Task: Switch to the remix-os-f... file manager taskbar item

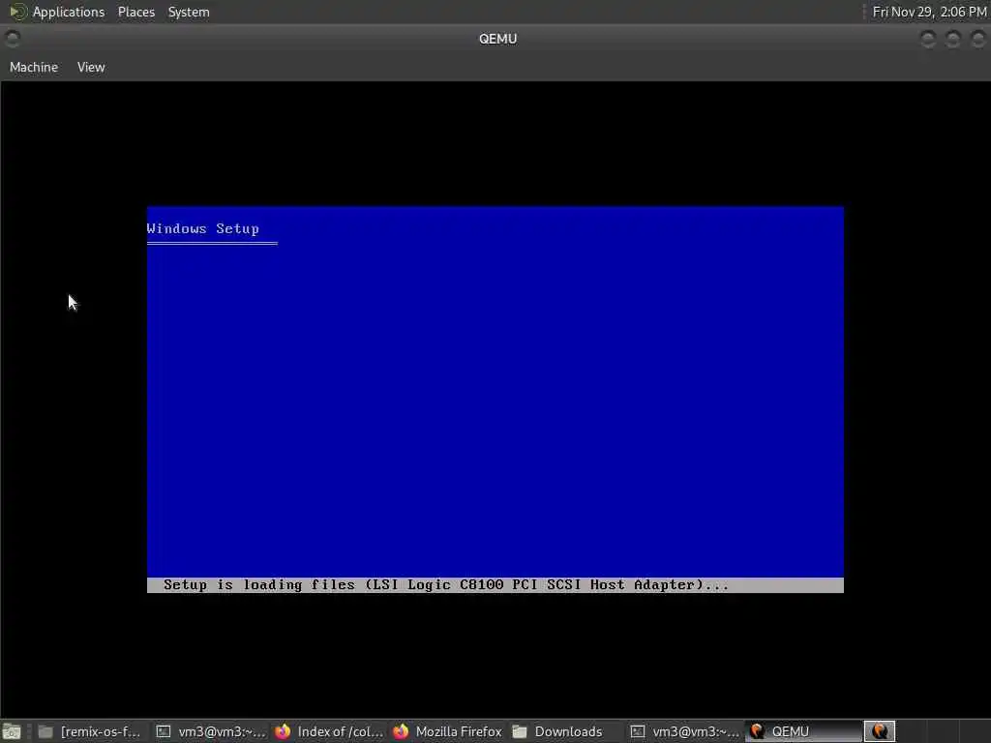Action: [x=89, y=731]
